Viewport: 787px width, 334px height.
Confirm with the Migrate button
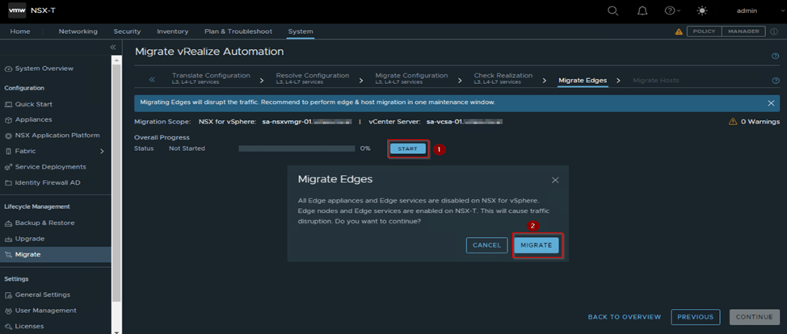[x=537, y=244]
